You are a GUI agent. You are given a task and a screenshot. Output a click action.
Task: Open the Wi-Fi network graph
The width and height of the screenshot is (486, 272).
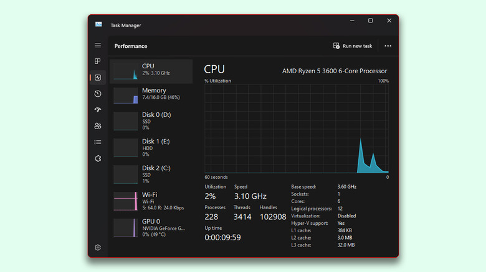pyautogui.click(x=150, y=201)
